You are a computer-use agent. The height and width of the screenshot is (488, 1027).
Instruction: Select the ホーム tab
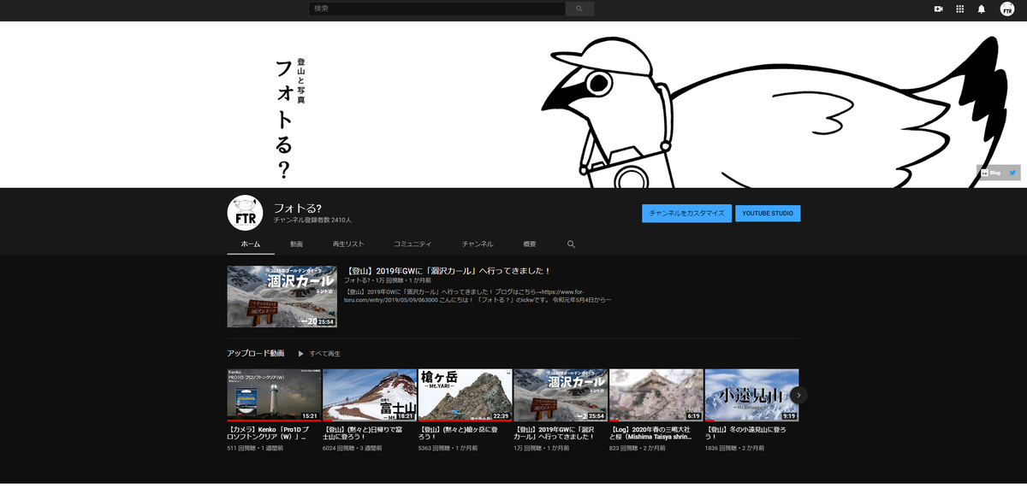click(x=251, y=244)
